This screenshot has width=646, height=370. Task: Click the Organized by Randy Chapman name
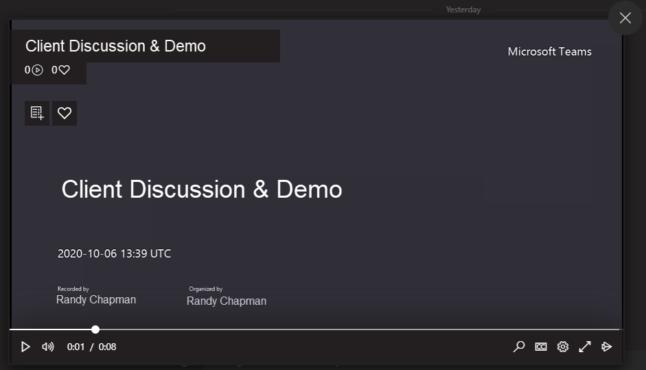point(227,301)
